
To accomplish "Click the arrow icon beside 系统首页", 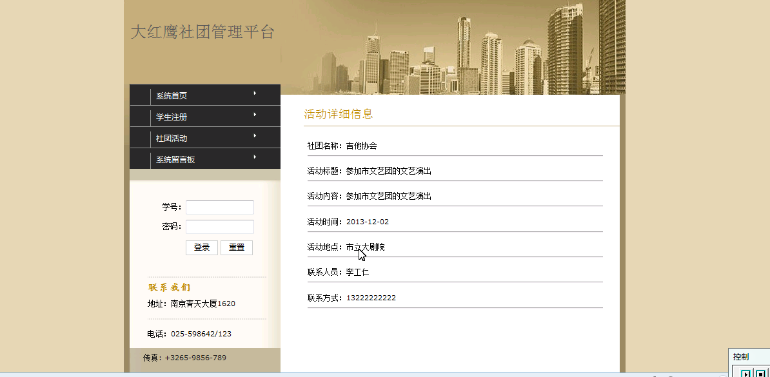I will pyautogui.click(x=255, y=93).
